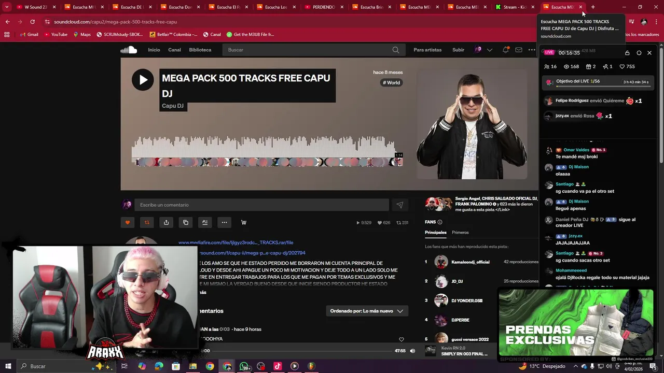Open Capu DJ artist name link

(x=173, y=106)
